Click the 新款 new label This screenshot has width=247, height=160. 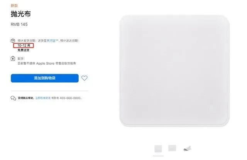(x=14, y=6)
